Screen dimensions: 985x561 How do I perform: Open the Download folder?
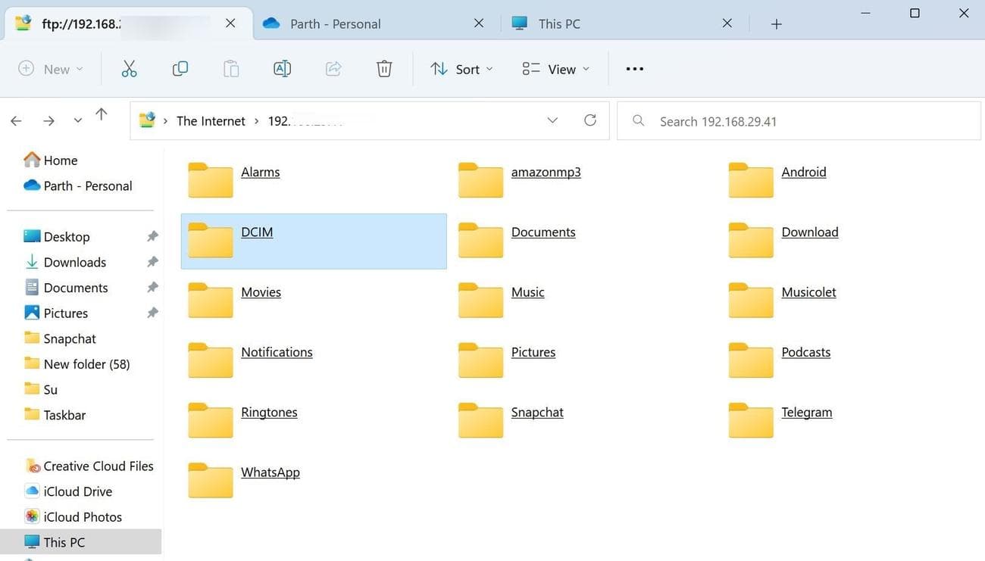(809, 232)
